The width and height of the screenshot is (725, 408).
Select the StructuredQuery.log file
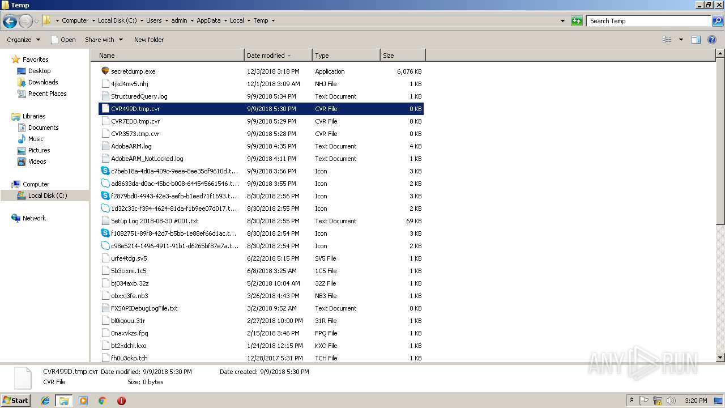(261, 96)
